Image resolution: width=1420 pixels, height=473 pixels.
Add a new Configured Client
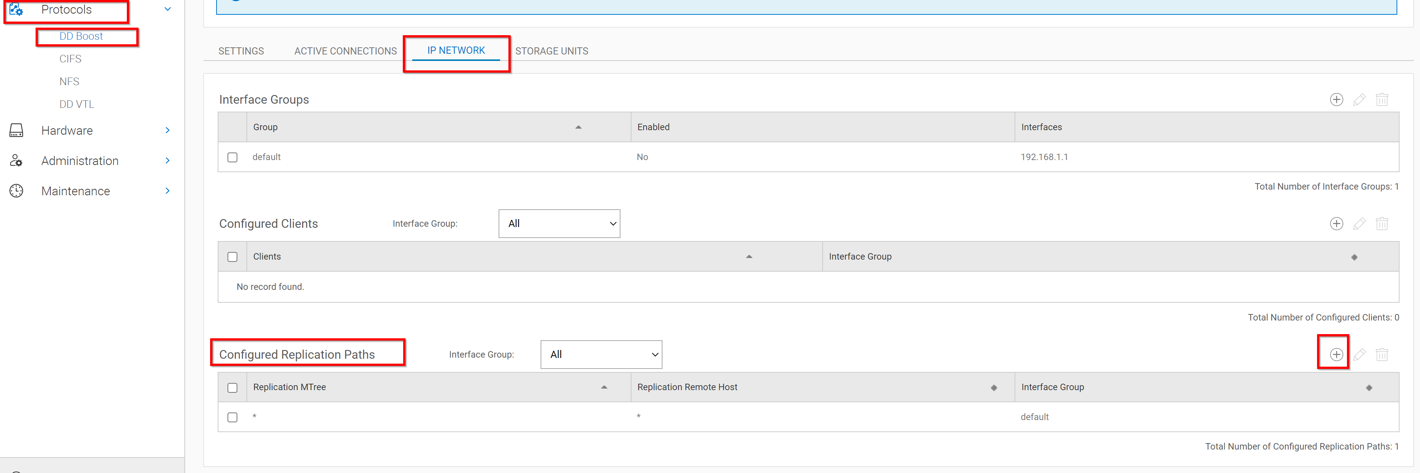pos(1336,224)
